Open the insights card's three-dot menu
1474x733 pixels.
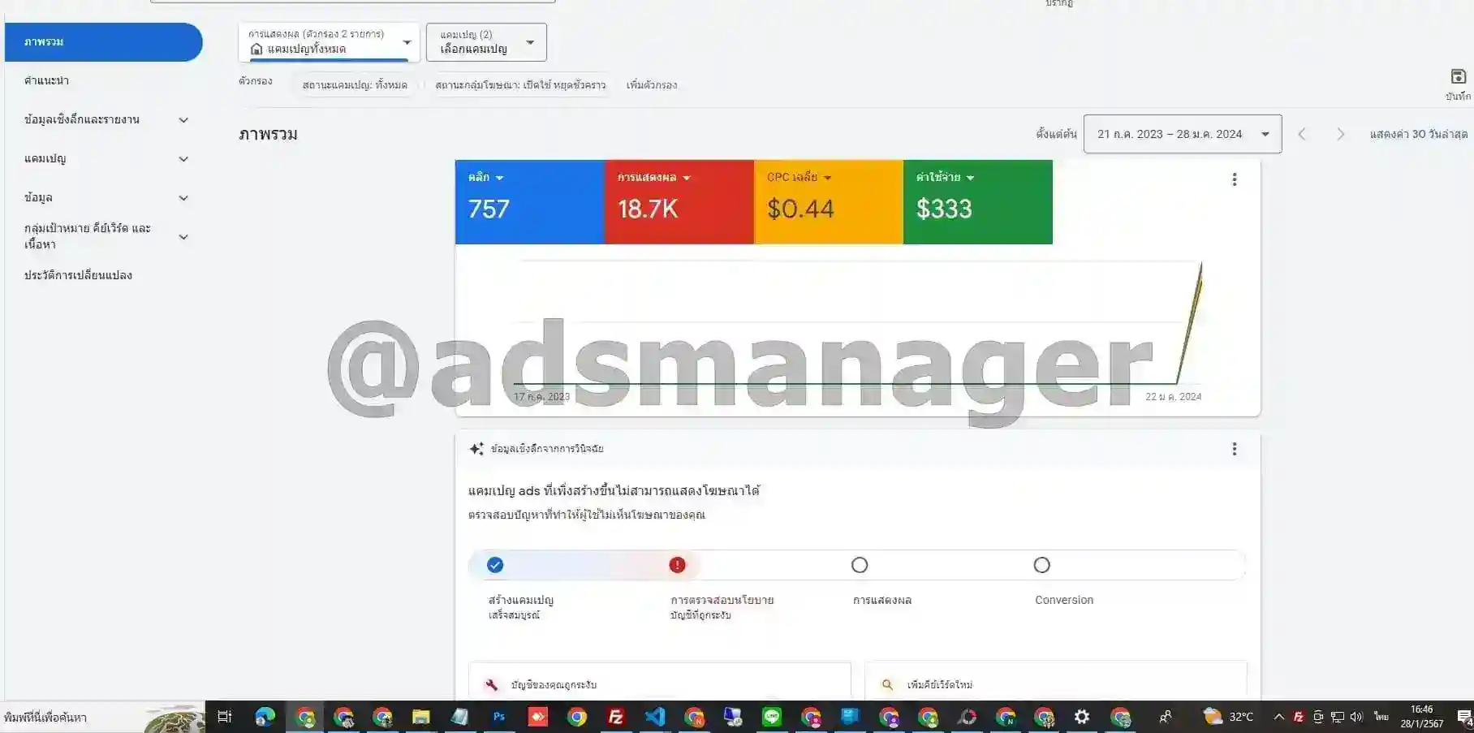(1235, 449)
